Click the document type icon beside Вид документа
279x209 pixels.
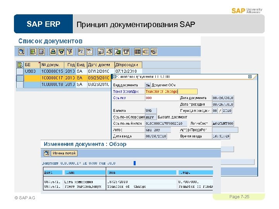[148, 85]
